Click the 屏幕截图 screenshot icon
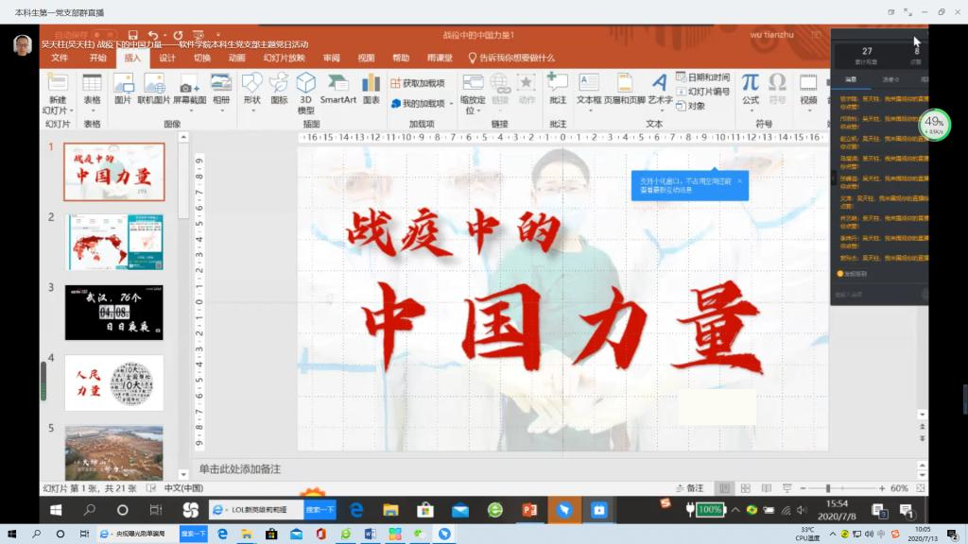This screenshot has width=968, height=544. [x=189, y=87]
